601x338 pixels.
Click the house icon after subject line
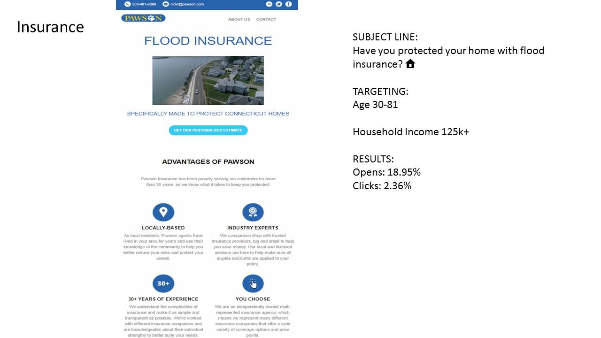click(x=410, y=64)
